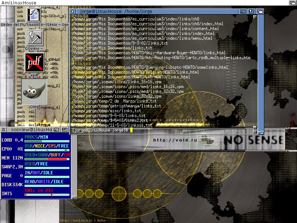Click the terminal scrollbar's down arrow
This screenshot has width=297, height=223.
point(255,132)
